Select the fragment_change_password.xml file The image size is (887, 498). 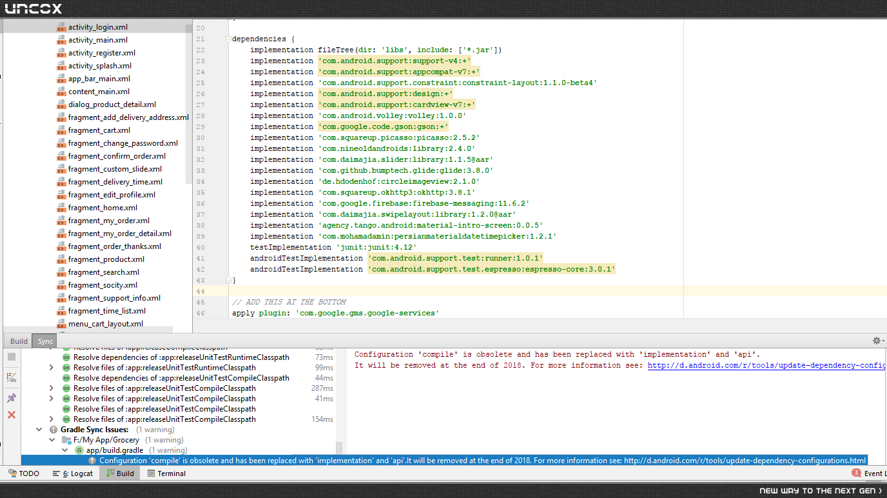coord(123,143)
